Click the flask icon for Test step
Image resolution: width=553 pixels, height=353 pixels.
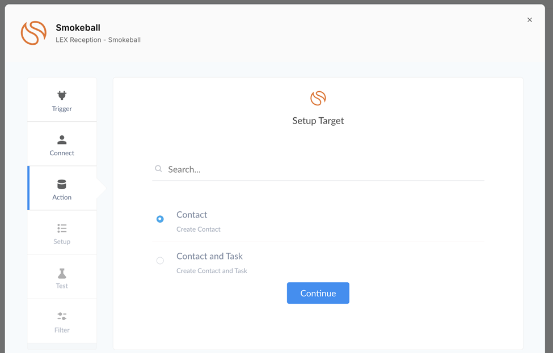point(62,273)
